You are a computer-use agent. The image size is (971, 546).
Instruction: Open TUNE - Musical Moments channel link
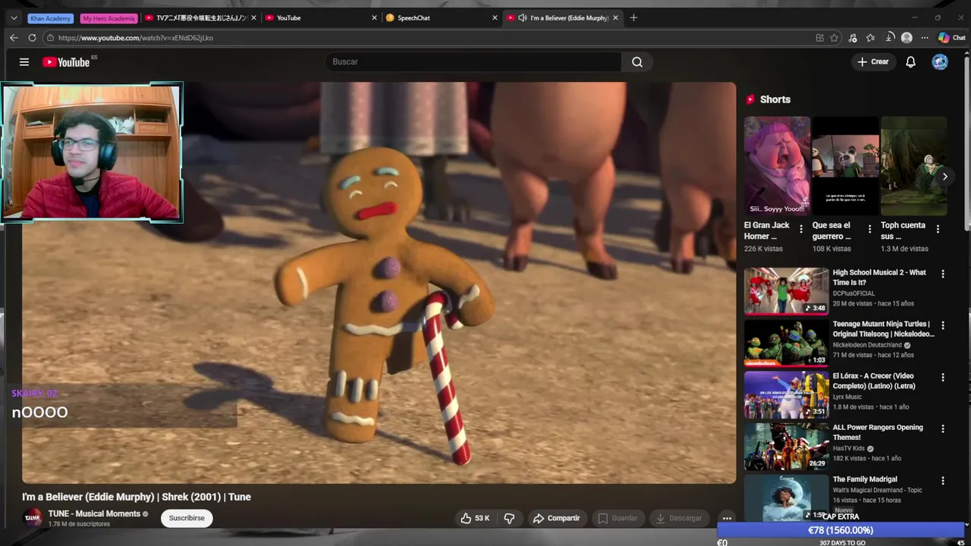pyautogui.click(x=94, y=514)
